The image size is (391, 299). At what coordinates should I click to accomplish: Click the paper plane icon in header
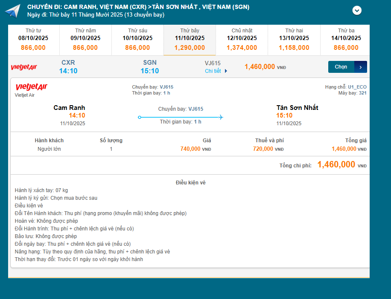pyautogui.click(x=13, y=11)
